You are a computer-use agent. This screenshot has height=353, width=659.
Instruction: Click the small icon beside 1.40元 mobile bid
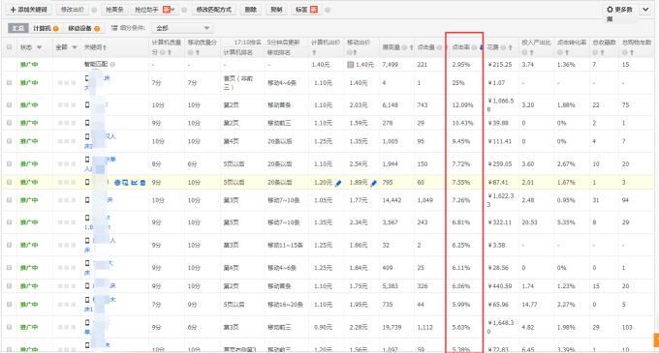pos(350,65)
